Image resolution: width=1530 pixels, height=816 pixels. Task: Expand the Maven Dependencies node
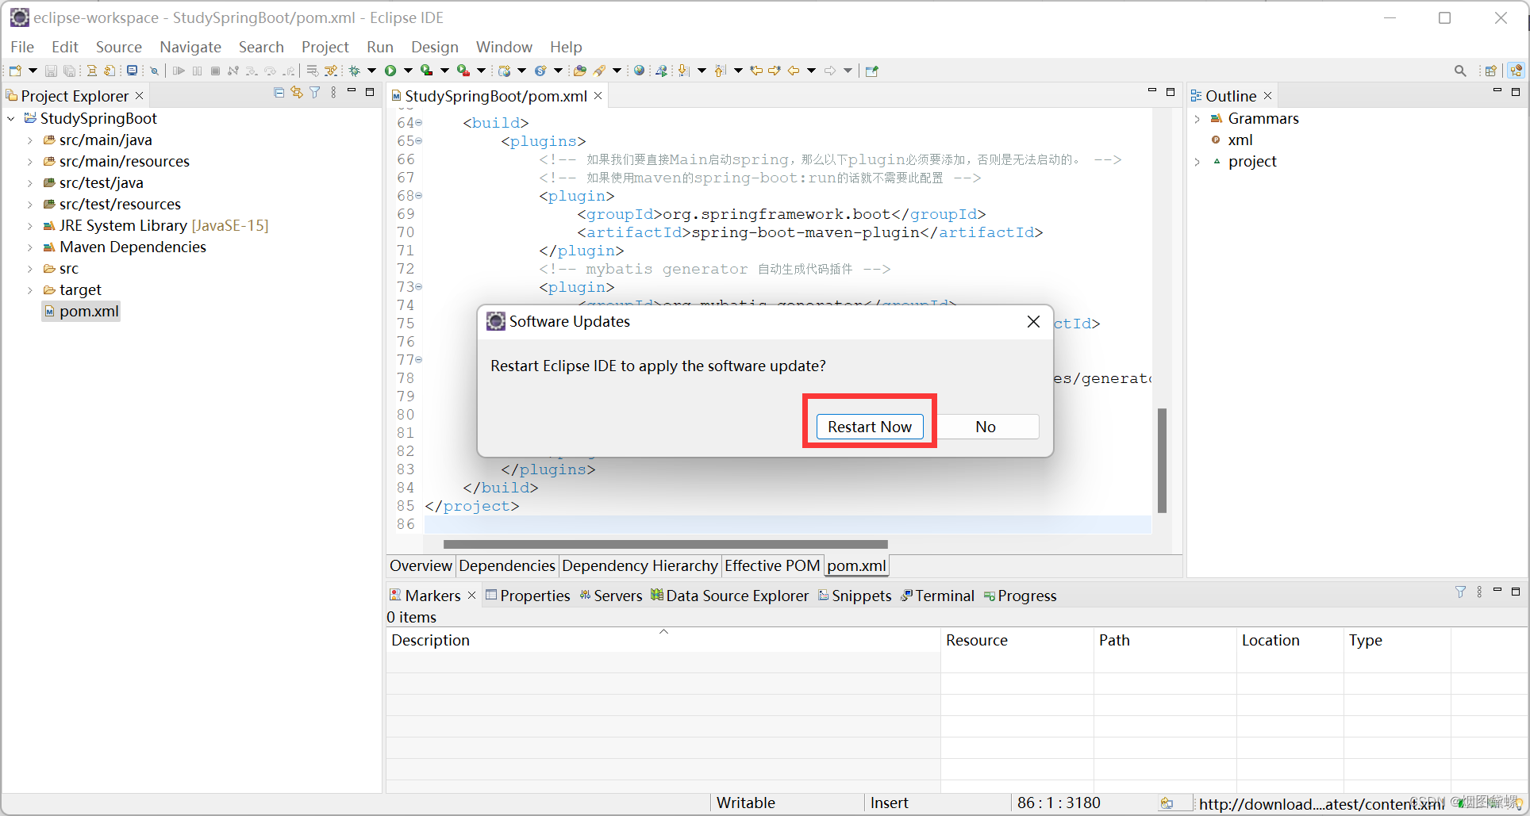pyautogui.click(x=30, y=247)
